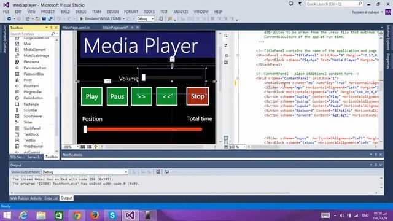Click the Toolbox search magnifier icon
Viewport: 393px width, 221px height.
[x=53, y=34]
